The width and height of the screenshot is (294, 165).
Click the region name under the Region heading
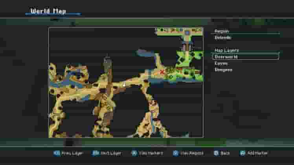click(223, 38)
